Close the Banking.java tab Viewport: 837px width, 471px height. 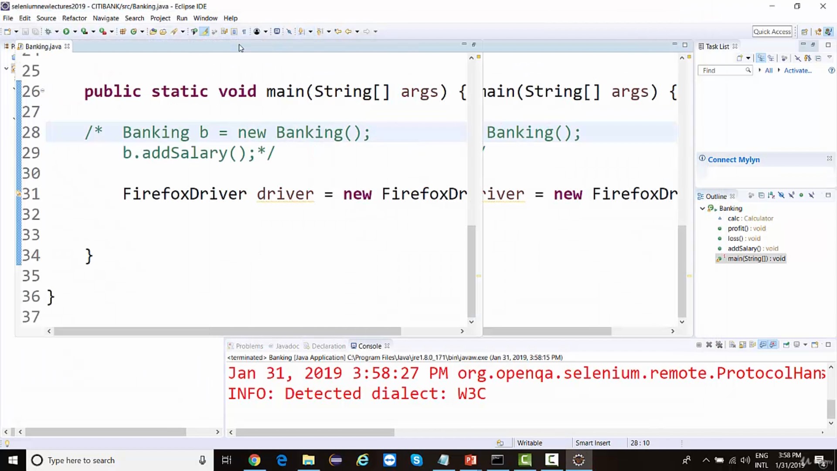click(x=67, y=46)
